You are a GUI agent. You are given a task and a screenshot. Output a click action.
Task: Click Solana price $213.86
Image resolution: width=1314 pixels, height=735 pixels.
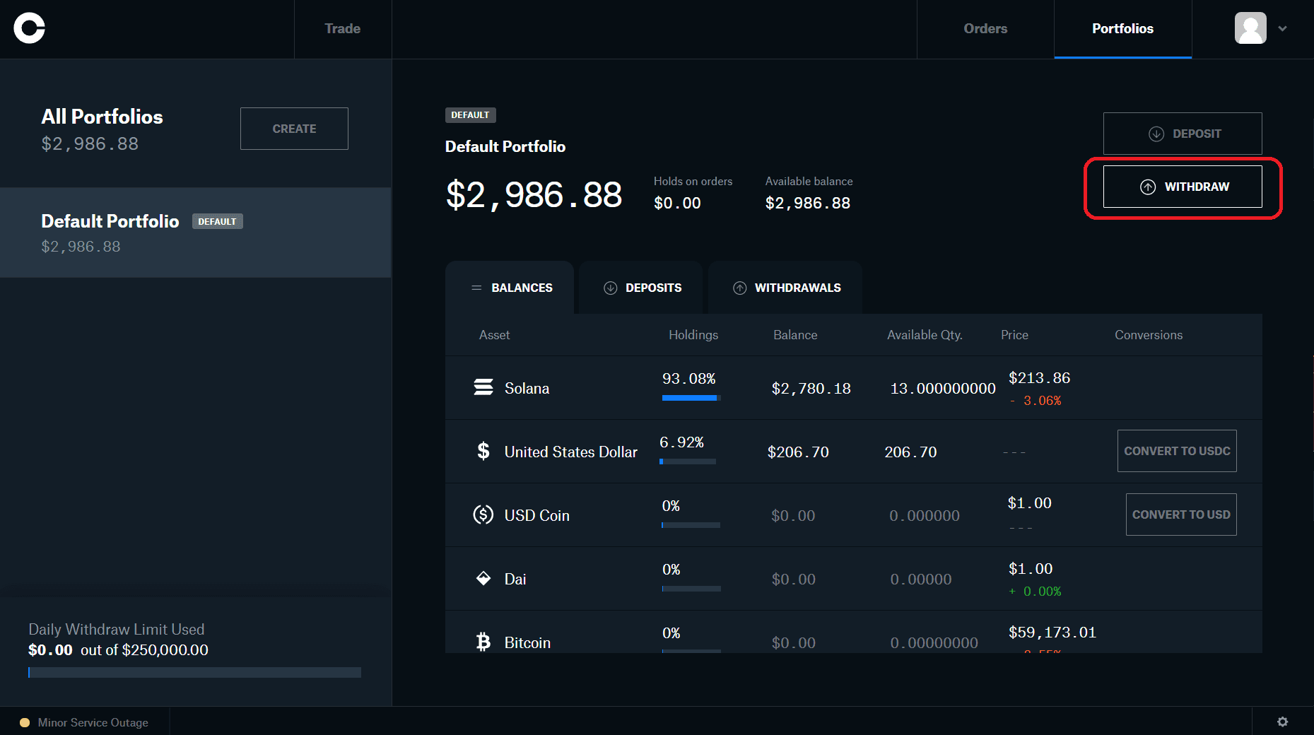1039,378
